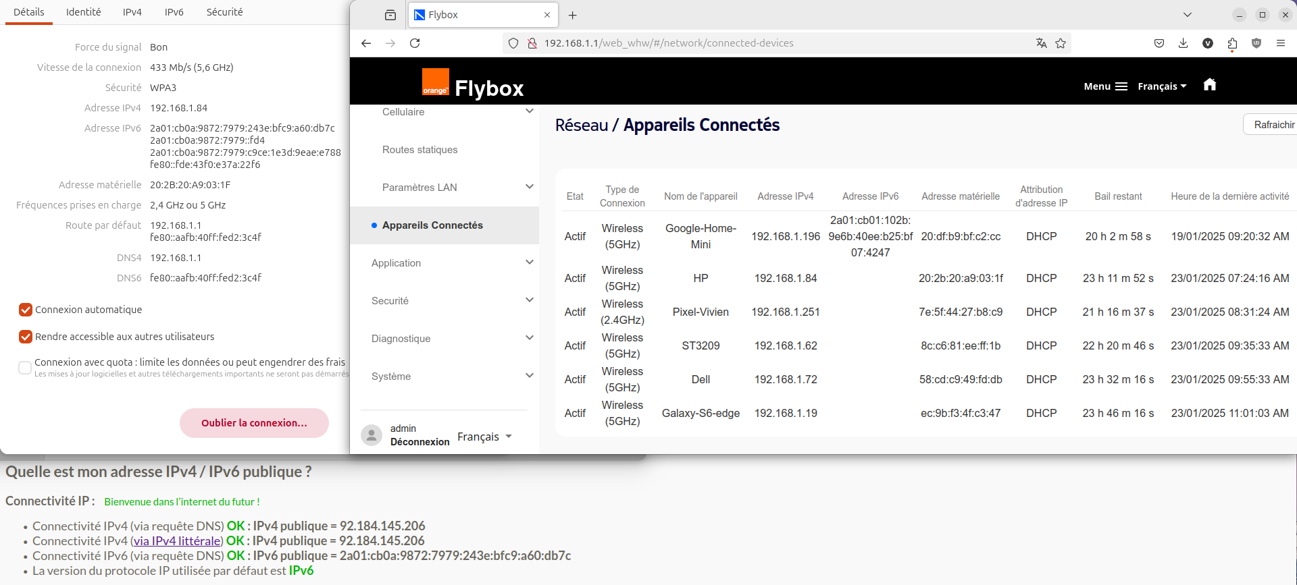Viewport: 1297px width, 585px height.
Task: Open a new browser tab
Action: (573, 15)
